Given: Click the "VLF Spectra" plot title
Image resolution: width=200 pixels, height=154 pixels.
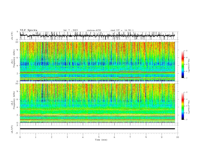Looking at the screenshot, I should pyautogui.click(x=29, y=30).
